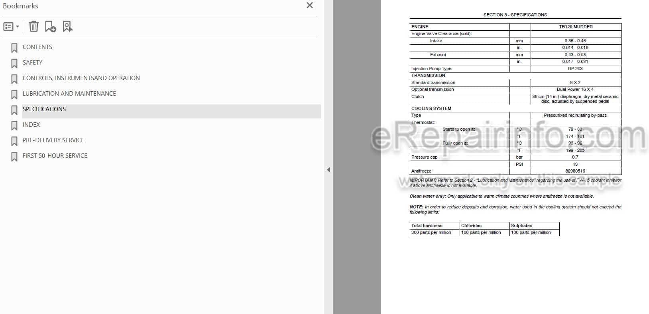The image size is (649, 314).
Task: Click the bookmark icon beside SAFETY
Action: click(14, 63)
